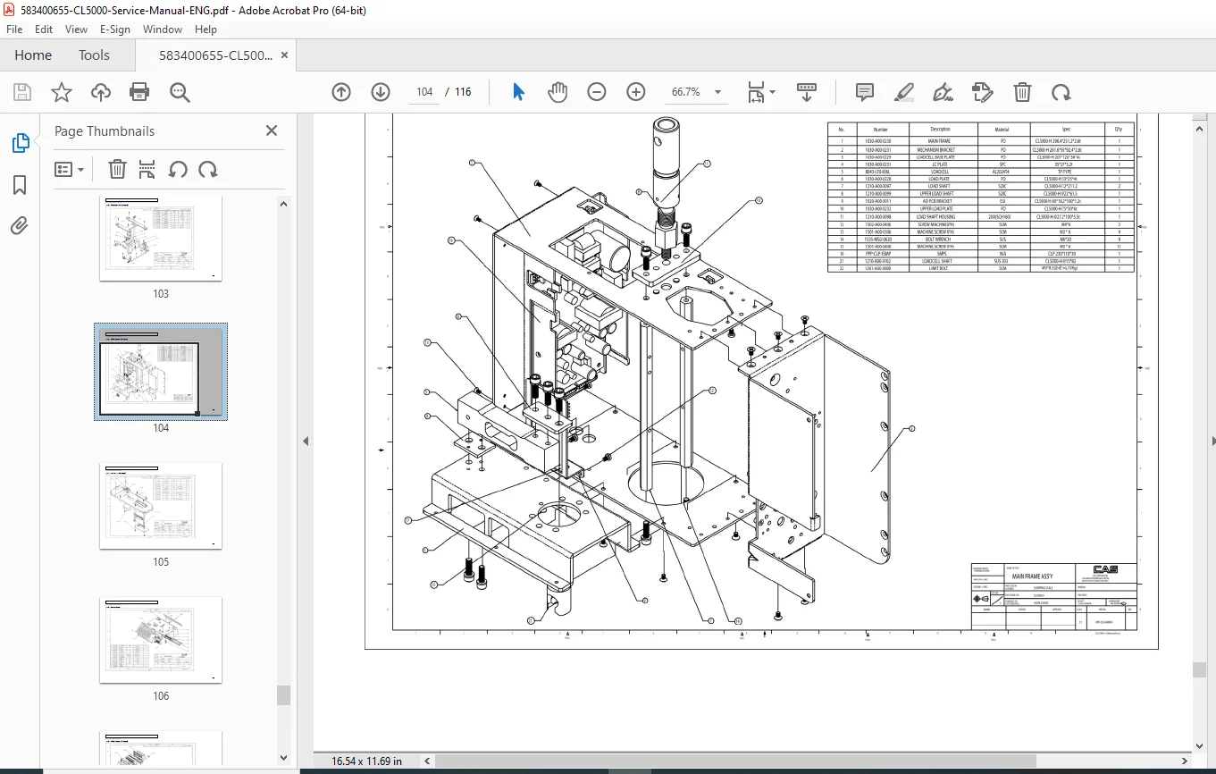Upload the file to cloud storage
The image size is (1216, 774).
click(x=101, y=92)
